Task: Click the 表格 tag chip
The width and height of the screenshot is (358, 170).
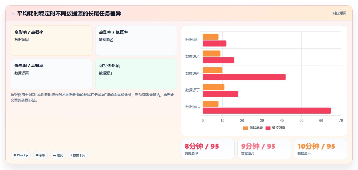Action: pyautogui.click(x=40, y=155)
